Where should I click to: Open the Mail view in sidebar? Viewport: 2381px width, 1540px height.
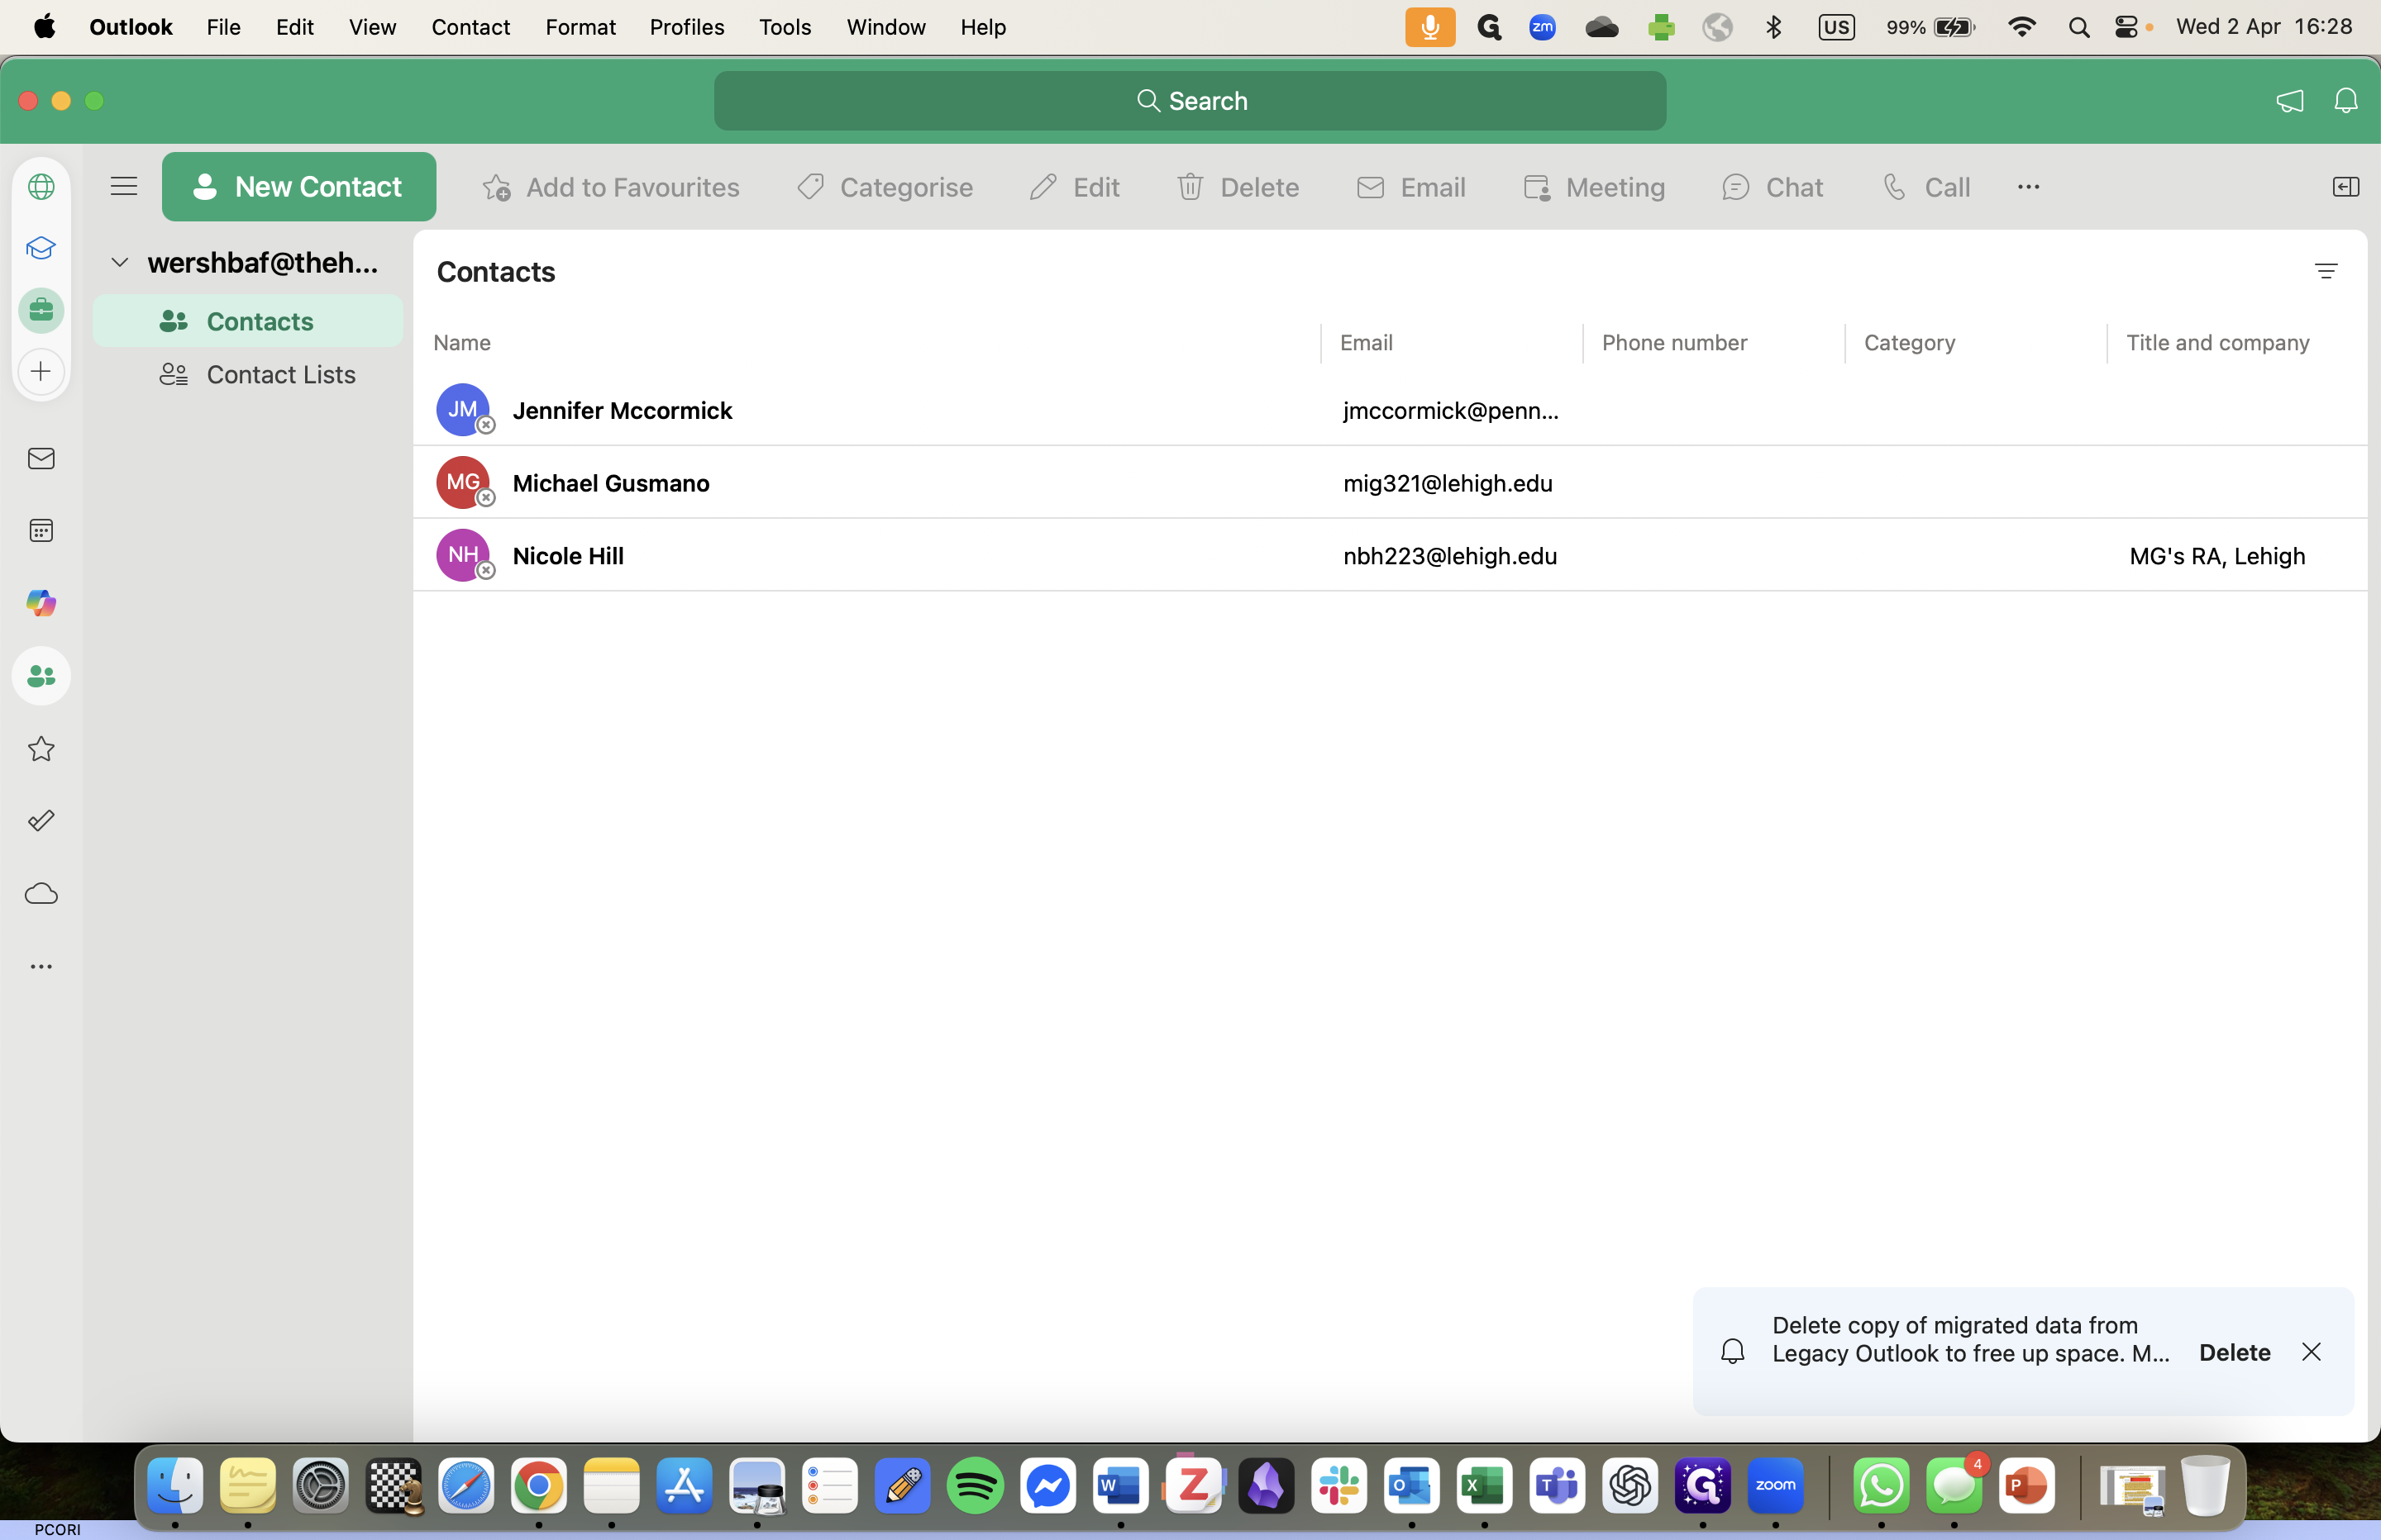(x=41, y=459)
